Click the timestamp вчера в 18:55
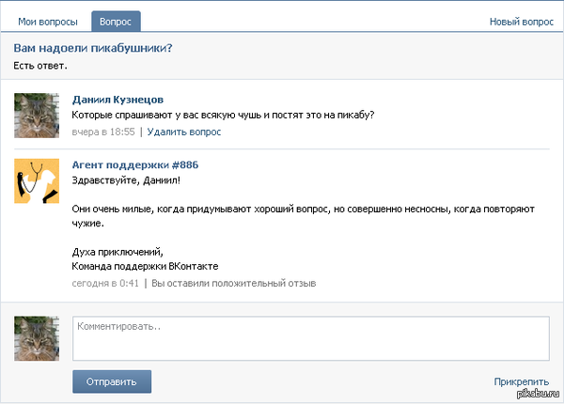 tap(103, 132)
